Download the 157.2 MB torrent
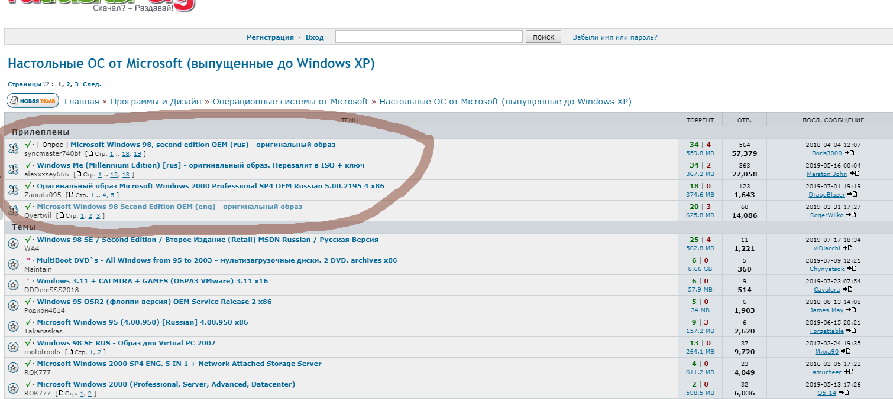 [700, 331]
